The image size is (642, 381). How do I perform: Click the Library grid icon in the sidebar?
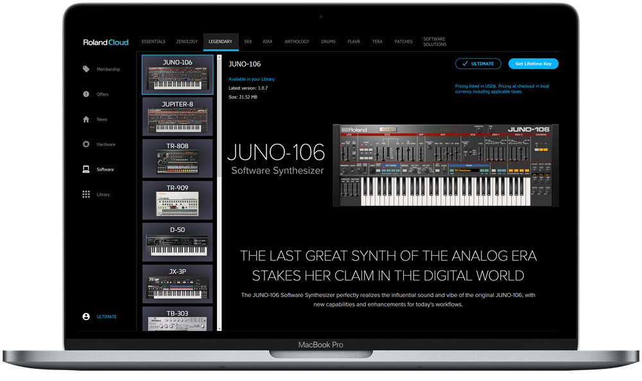pos(86,194)
